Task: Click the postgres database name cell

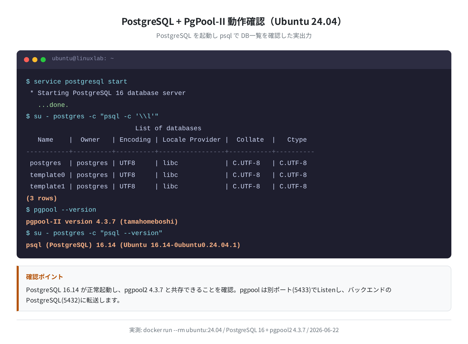Action: 45,163
